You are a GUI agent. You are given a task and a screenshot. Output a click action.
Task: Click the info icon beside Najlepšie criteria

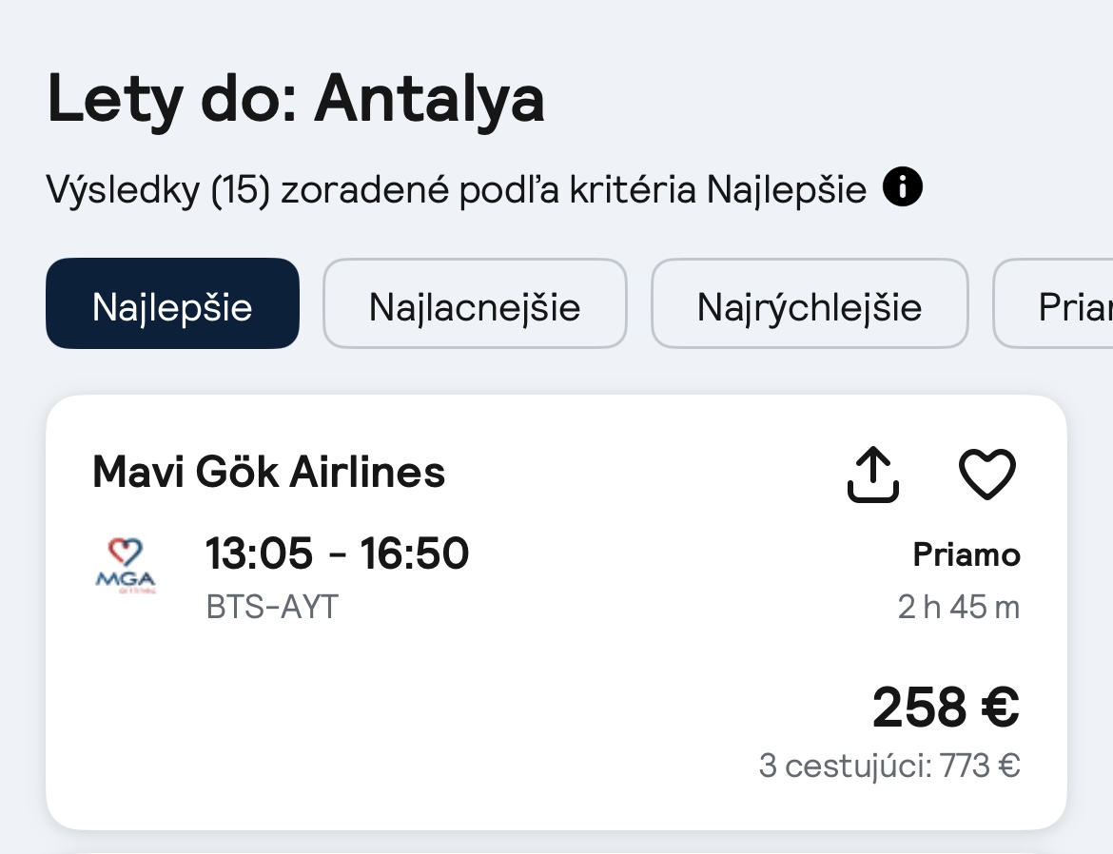tap(903, 188)
